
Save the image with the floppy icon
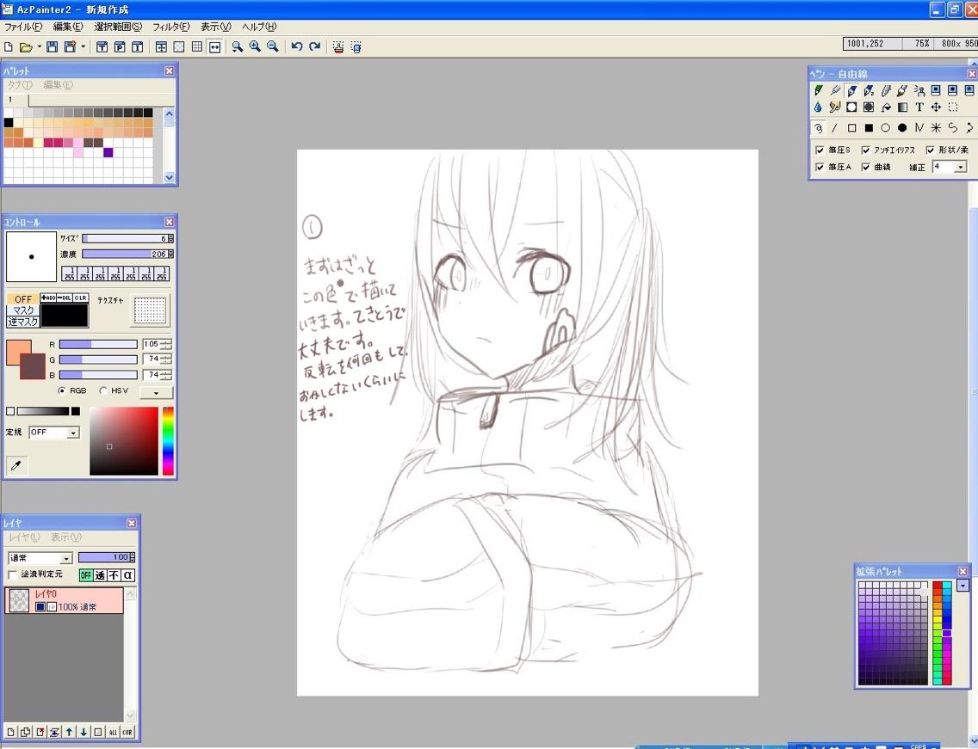tap(53, 46)
